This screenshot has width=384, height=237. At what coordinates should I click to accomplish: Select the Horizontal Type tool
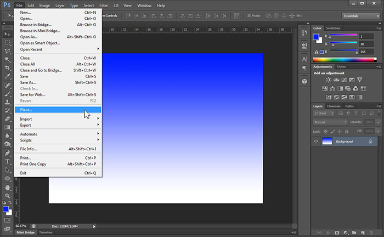8,161
